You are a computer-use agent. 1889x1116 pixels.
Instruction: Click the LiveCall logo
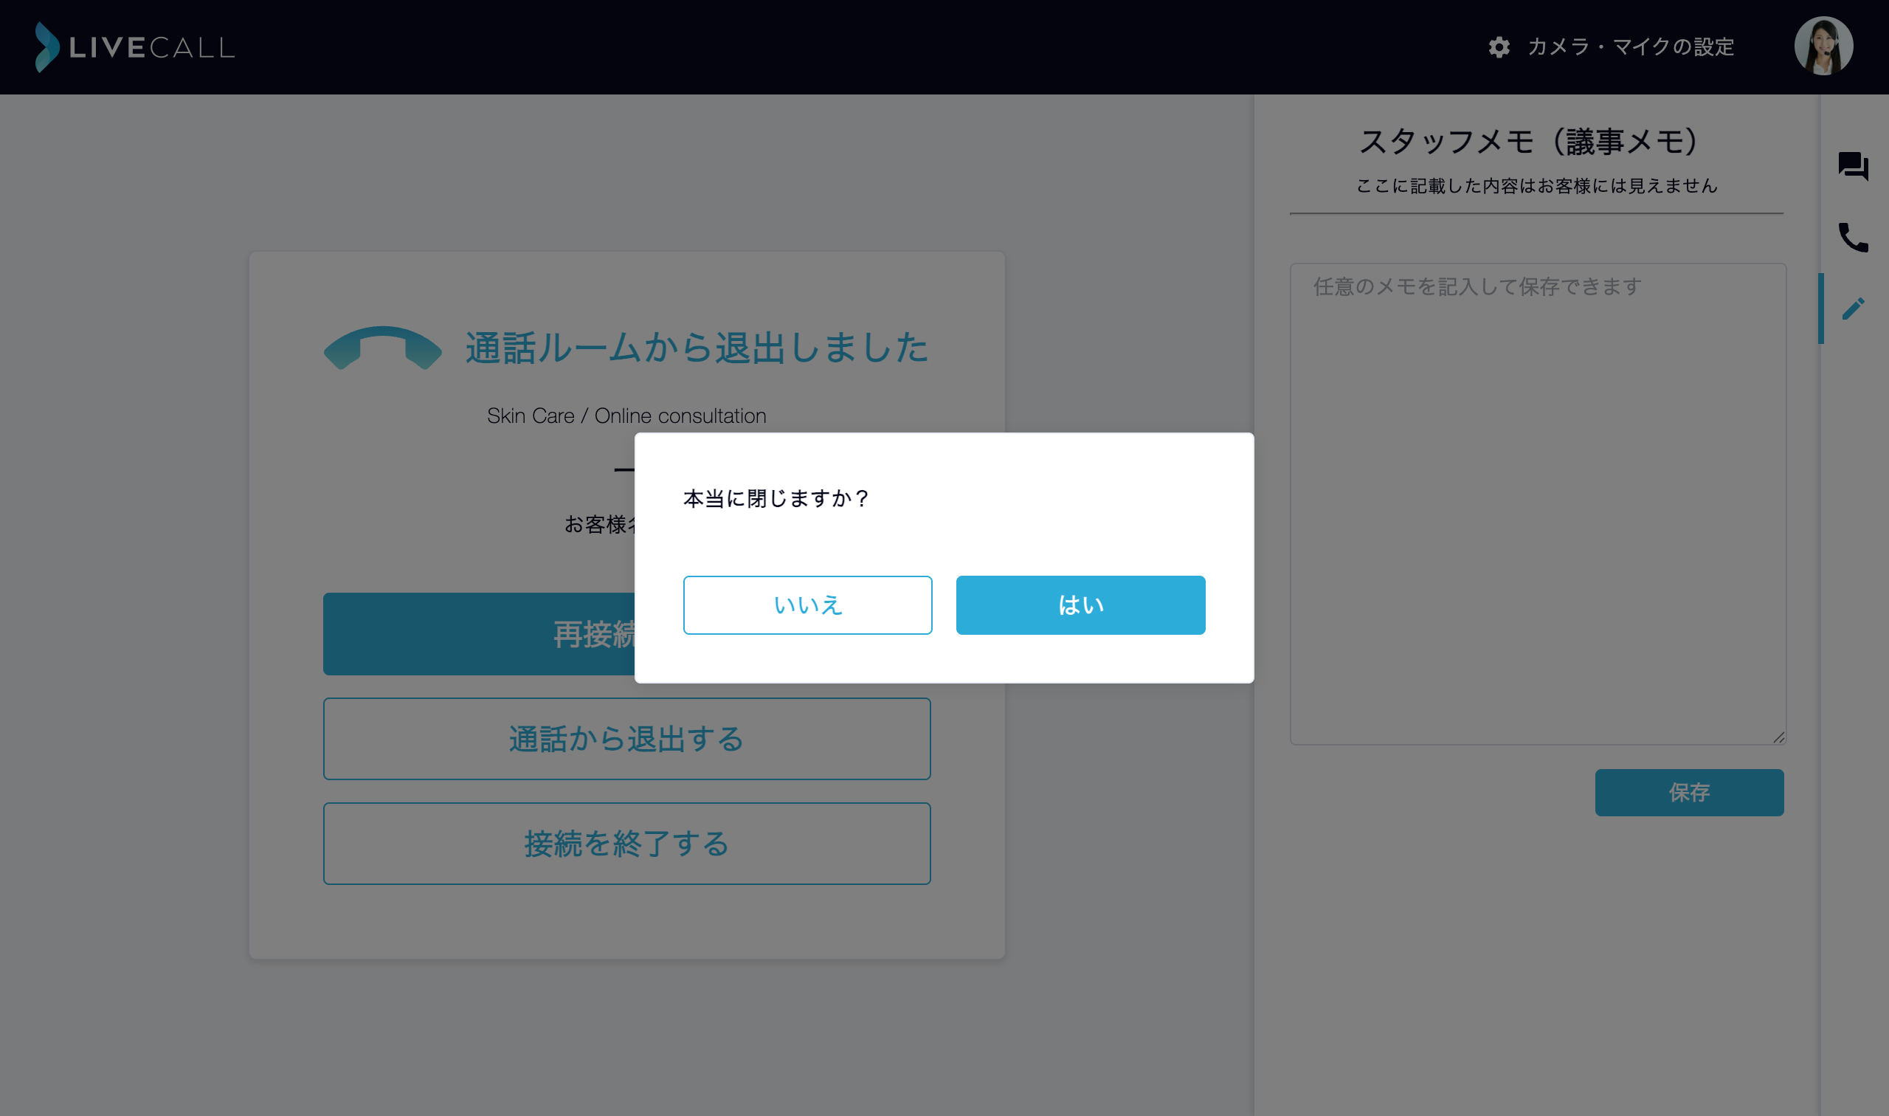click(135, 46)
